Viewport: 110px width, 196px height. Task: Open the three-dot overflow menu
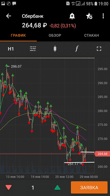coord(103,16)
